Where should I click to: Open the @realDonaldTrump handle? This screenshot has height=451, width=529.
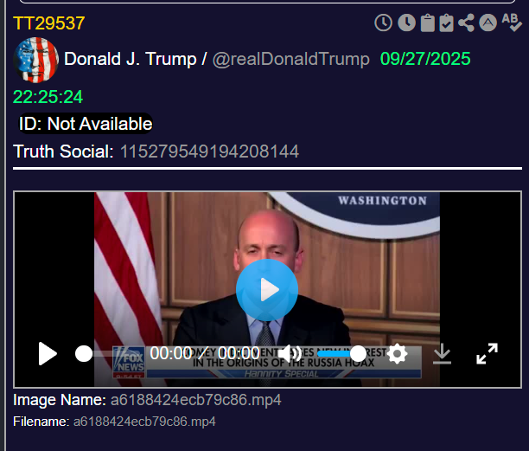(290, 59)
